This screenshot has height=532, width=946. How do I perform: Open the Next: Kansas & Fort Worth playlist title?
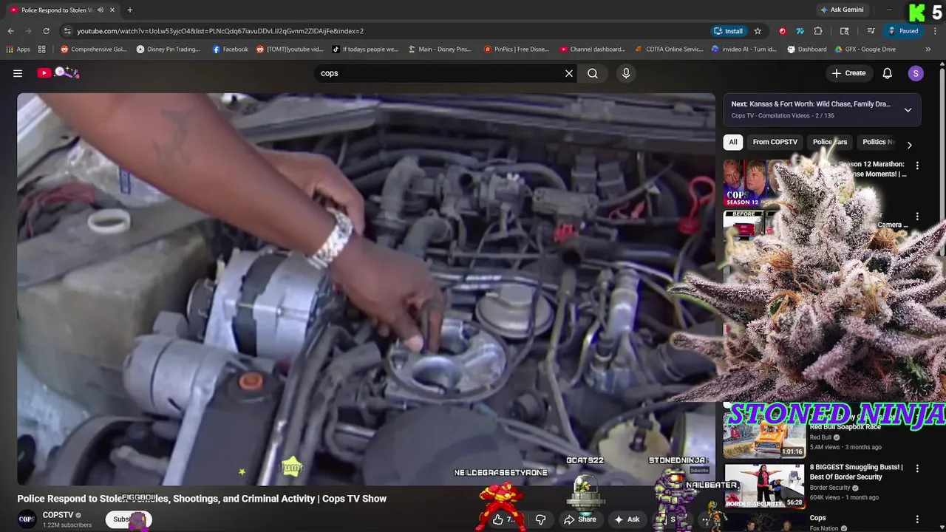[811, 104]
